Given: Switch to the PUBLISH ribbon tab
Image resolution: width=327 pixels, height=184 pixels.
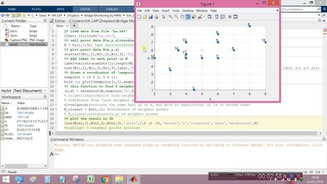Looking at the screenshot, I should coord(112,9).
